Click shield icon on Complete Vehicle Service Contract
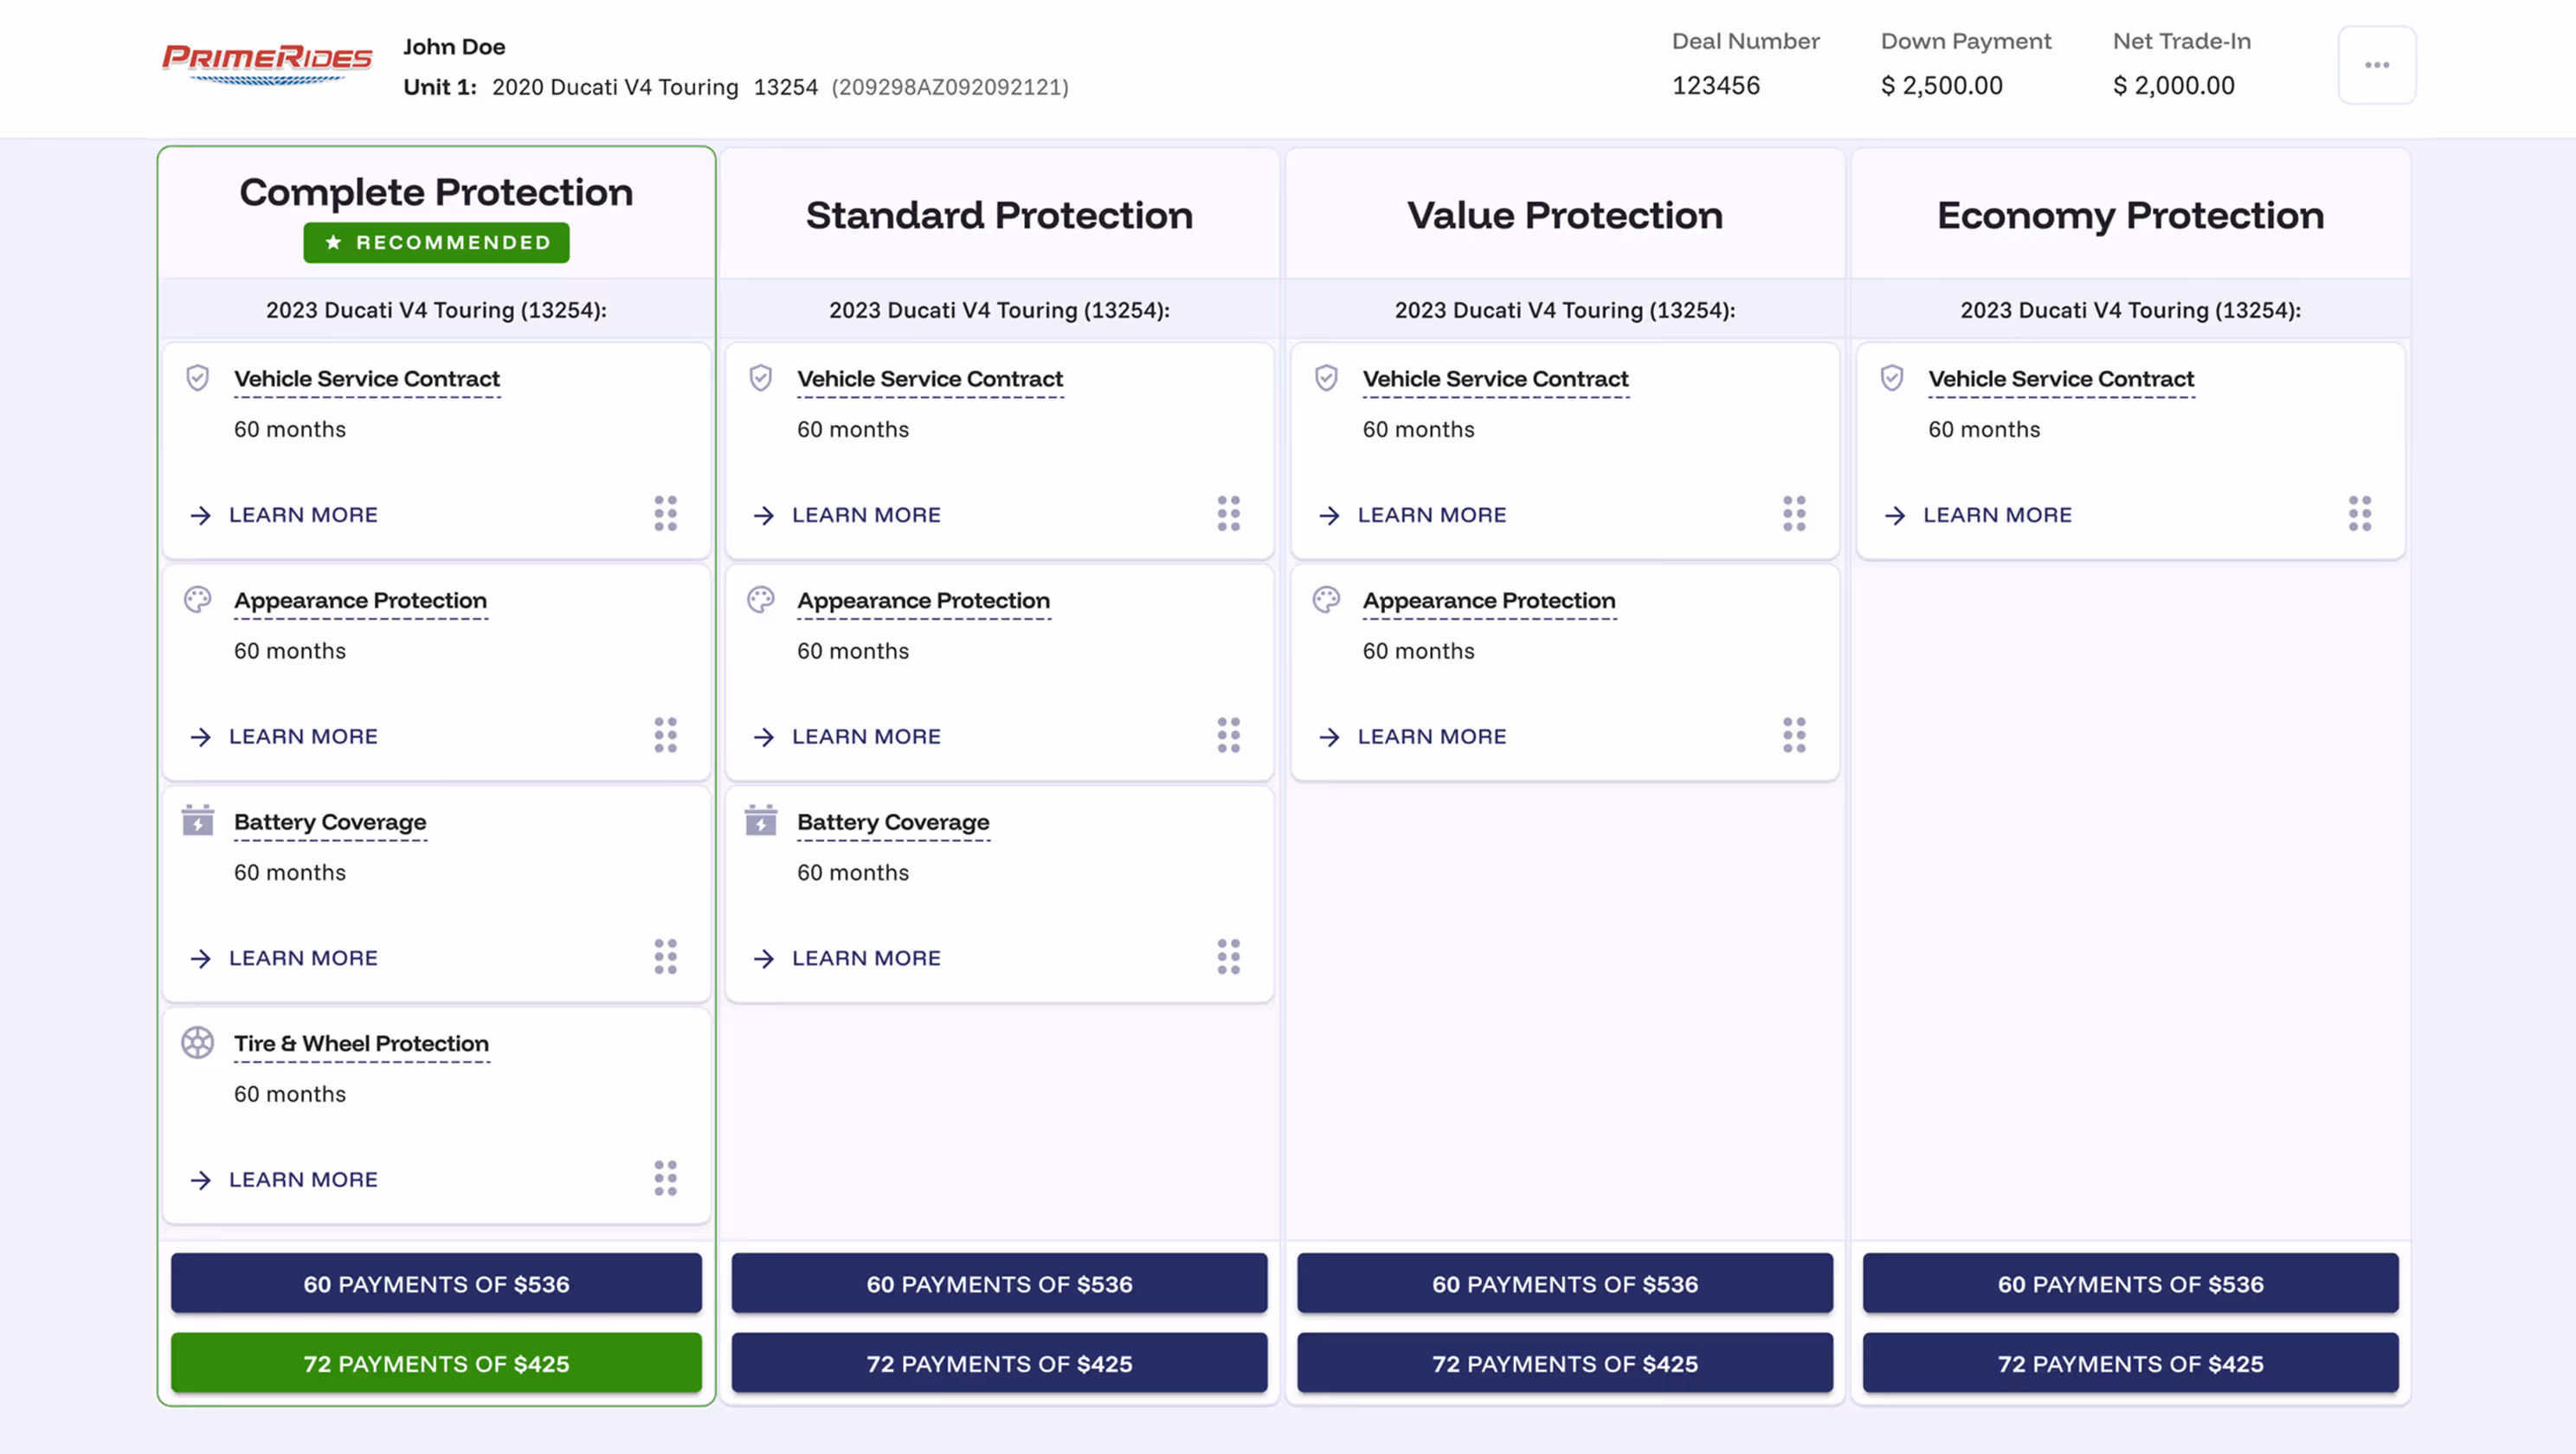The height and width of the screenshot is (1454, 2576). (x=198, y=378)
